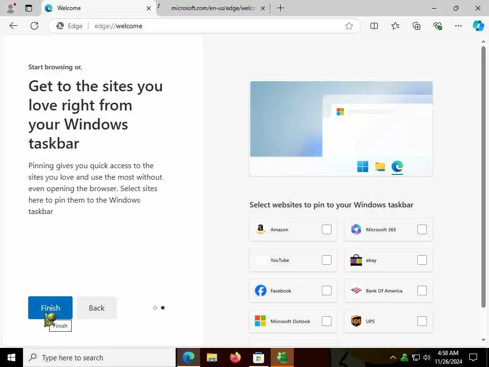489x367 pixels.
Task: Open the notification center icon
Action: pyautogui.click(x=473, y=357)
